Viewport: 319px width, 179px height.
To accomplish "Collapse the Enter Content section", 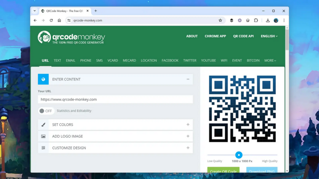I will coord(188,79).
